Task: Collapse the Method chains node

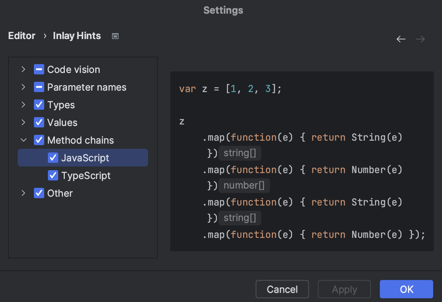Action: (23, 140)
